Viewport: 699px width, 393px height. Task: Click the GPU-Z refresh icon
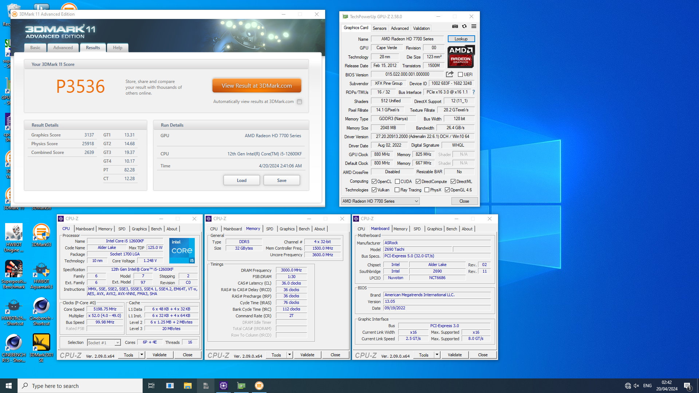[x=464, y=26]
